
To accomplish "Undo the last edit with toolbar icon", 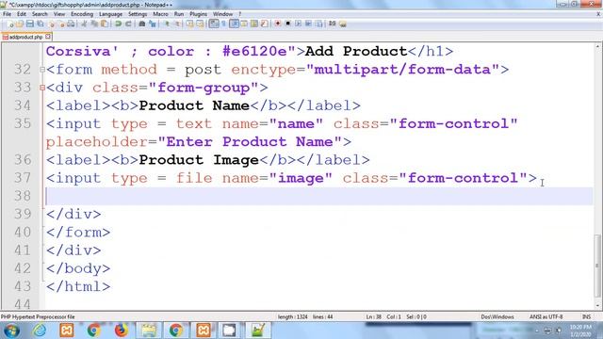I will (118, 24).
